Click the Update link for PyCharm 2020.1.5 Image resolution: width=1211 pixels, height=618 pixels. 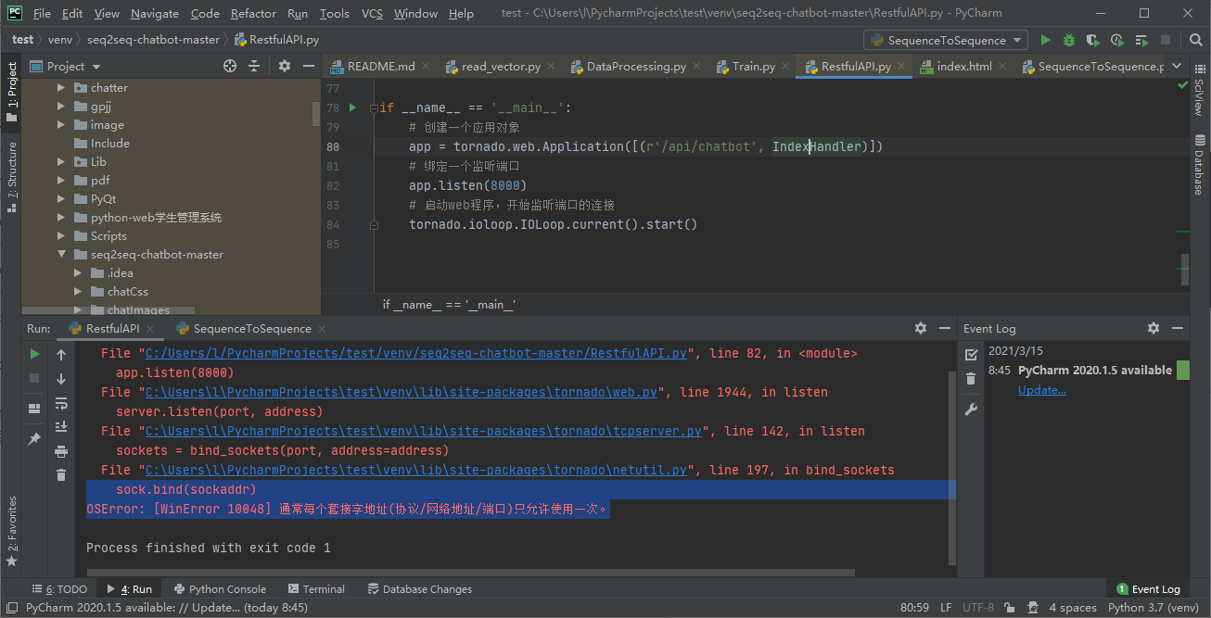1041,389
